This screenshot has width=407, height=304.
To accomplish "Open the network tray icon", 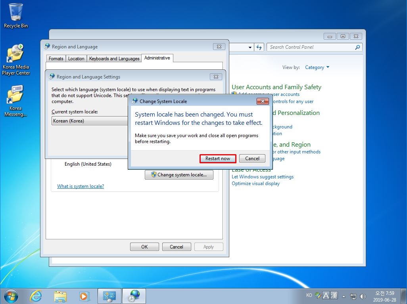I will click(x=353, y=296).
